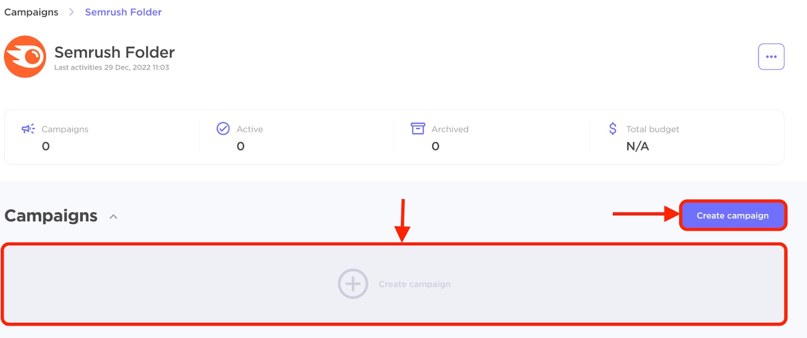807x338 pixels.
Task: Click the Semrush Folder page title
Action: tap(113, 52)
